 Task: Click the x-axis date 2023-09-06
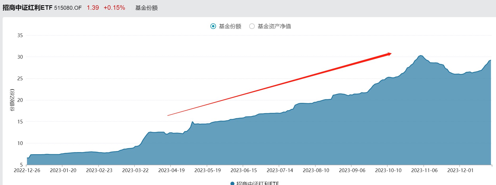pyautogui.click(x=352, y=170)
